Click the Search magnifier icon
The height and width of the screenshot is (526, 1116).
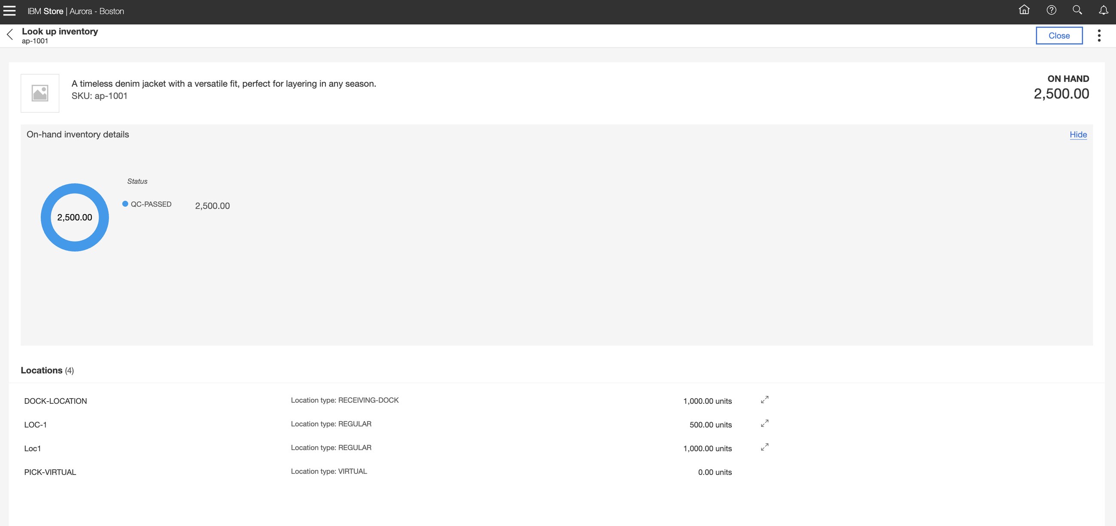pyautogui.click(x=1077, y=10)
